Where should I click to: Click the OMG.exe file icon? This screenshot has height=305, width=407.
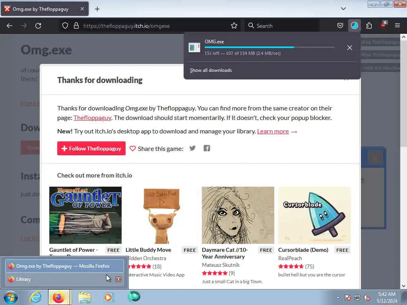194,48
